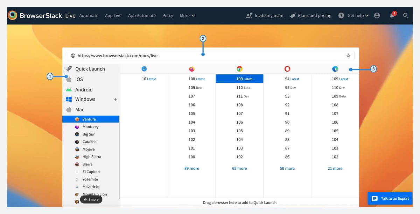
Task: Switch to the Automate product tab
Action: (x=89, y=15)
